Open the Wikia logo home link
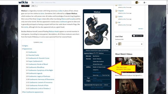Screen dimensions: 168x94 pos(23,2)
